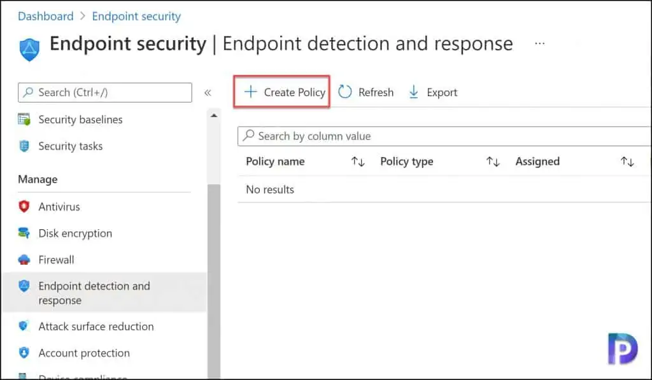This screenshot has height=380, width=652.
Task: Open the Dashboard breadcrumb link
Action: click(46, 16)
